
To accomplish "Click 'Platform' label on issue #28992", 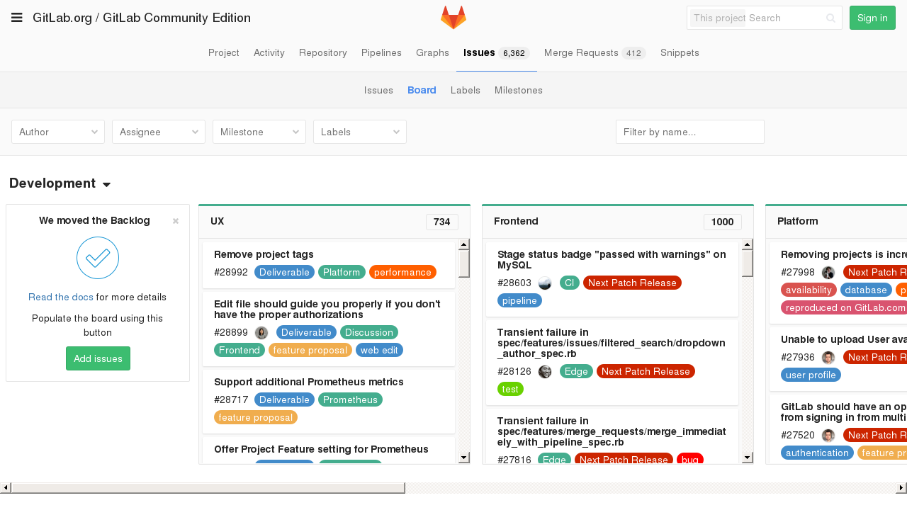I will pos(342,272).
